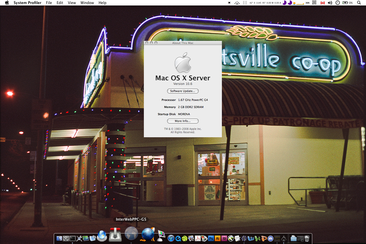The image size is (366, 244).
Task: Open the blue globe with fox browser
Action: pos(148,234)
